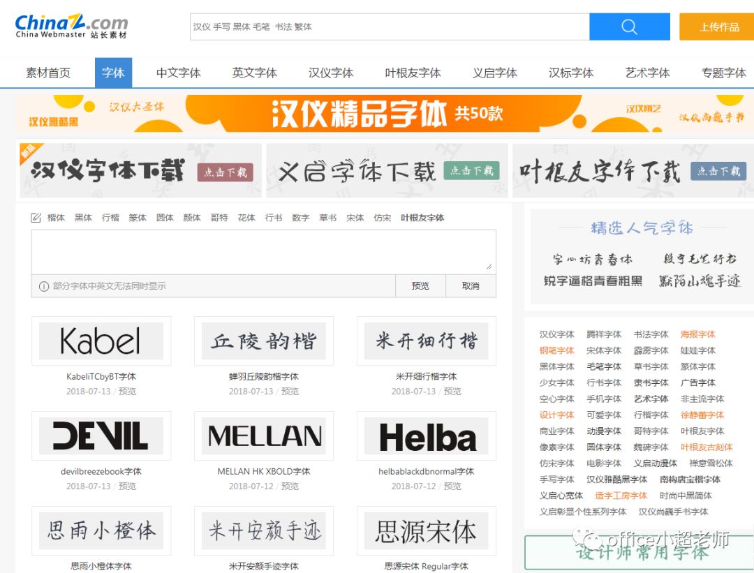Screen dimensions: 754x573
Task: Open the 汉标字体 navigation item
Action: (571, 73)
